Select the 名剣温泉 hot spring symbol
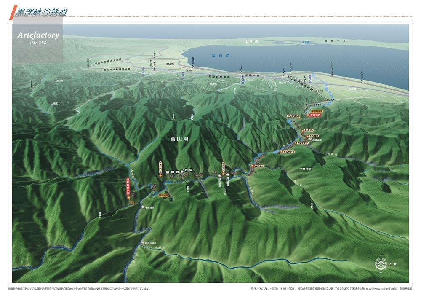Screen dimensions: 421x298 click(x=143, y=207)
